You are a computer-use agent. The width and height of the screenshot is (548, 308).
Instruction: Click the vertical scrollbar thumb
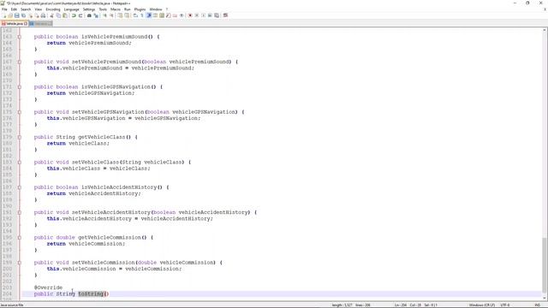coord(545,266)
